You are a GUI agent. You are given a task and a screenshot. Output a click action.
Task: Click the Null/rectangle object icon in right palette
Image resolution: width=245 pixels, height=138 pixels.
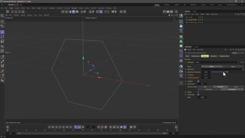(x=181, y=21)
